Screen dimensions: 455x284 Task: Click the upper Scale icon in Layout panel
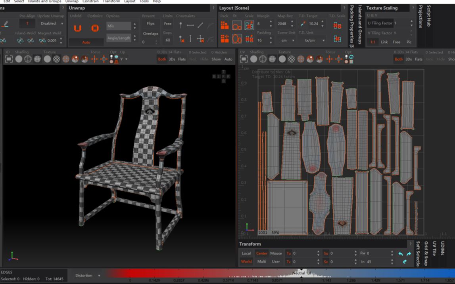[x=249, y=25]
